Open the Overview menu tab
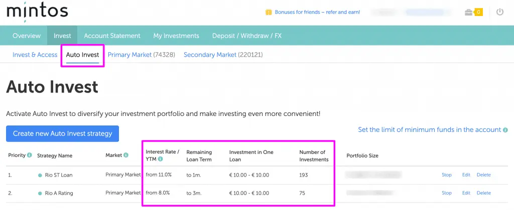 pyautogui.click(x=27, y=36)
